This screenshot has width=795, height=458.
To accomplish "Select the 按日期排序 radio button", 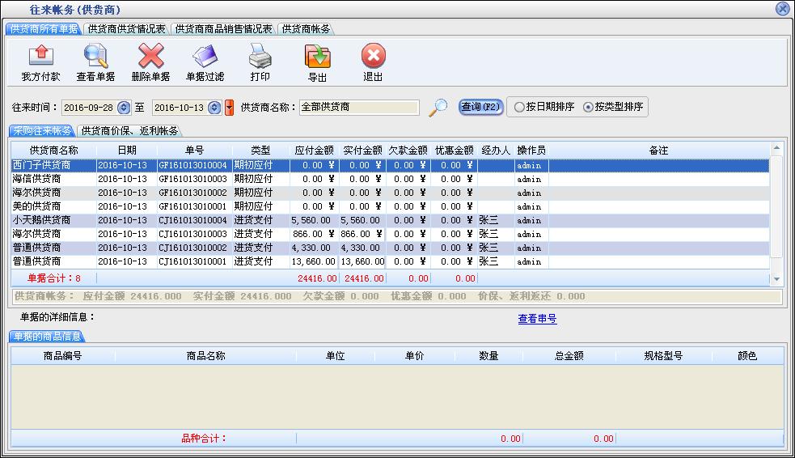I will (519, 107).
